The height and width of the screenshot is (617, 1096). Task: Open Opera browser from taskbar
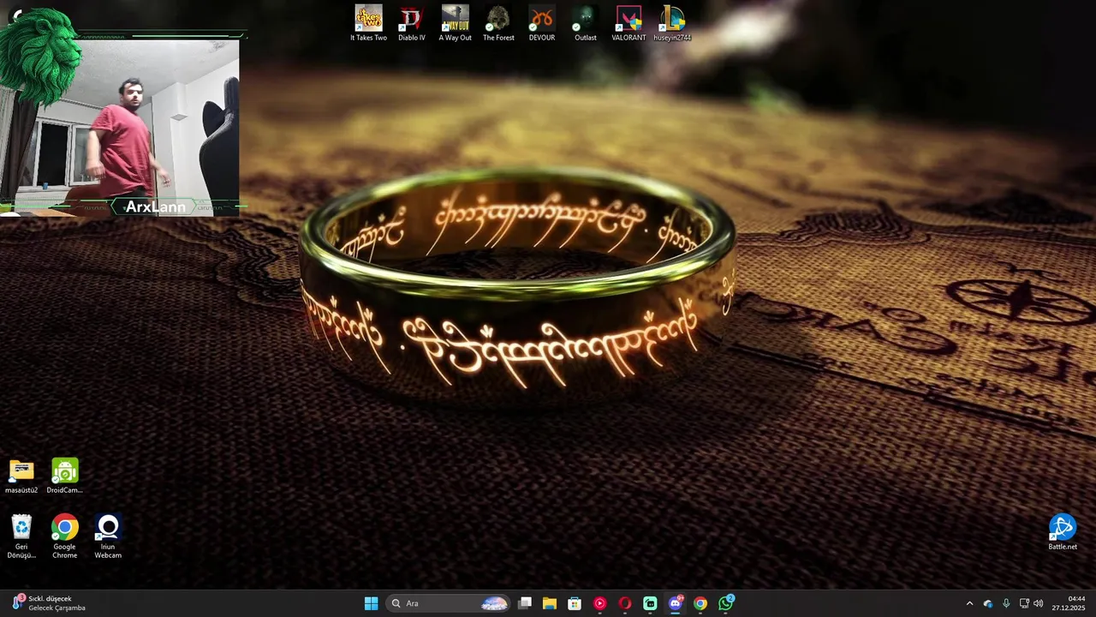(x=625, y=603)
